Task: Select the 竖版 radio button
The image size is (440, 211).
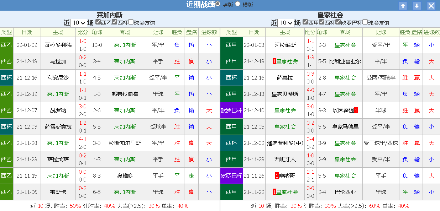Action: tap(218, 4)
